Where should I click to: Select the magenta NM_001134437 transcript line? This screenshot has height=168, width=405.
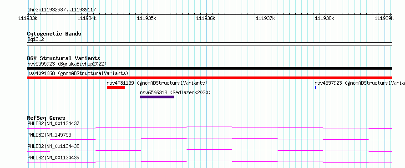coord(209,127)
